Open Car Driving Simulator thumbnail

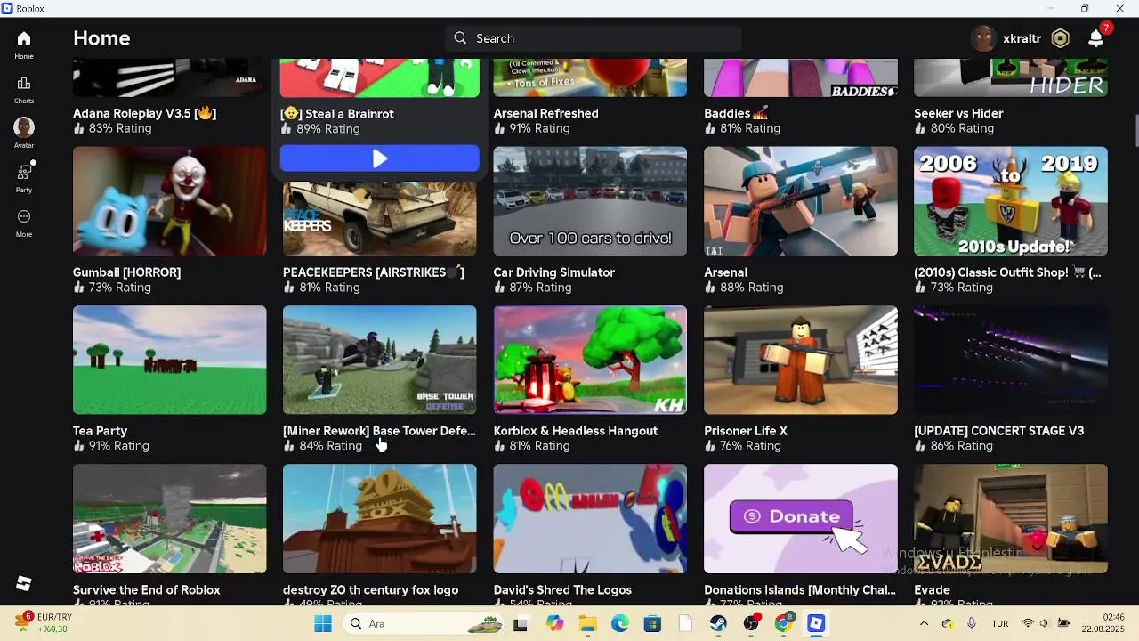590,201
